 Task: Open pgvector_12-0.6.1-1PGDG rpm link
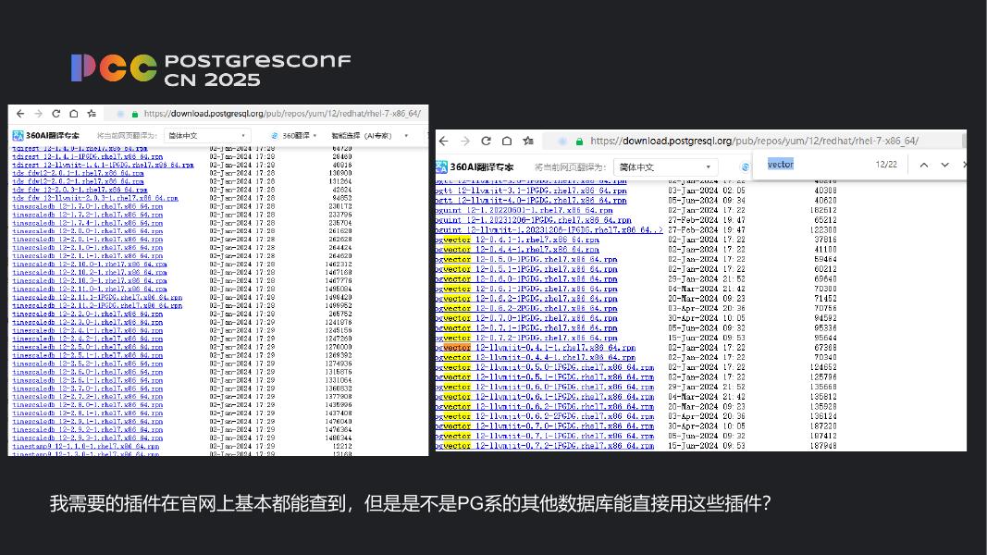[x=526, y=289]
